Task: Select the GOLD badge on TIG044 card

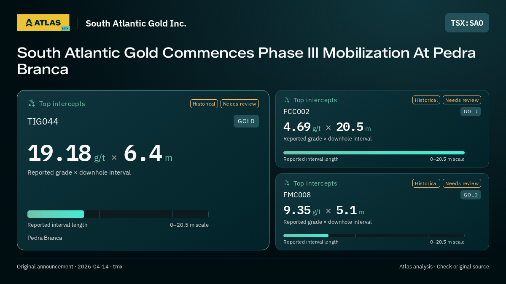Action: [246, 121]
